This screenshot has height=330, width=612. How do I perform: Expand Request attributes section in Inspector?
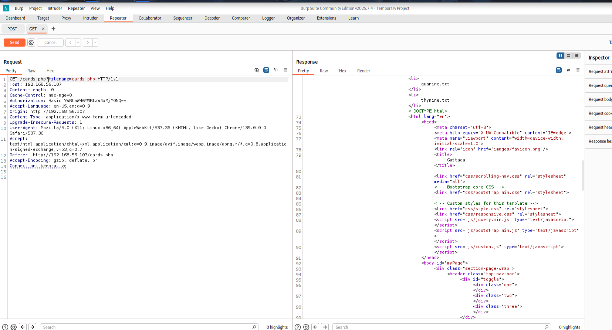click(600, 72)
